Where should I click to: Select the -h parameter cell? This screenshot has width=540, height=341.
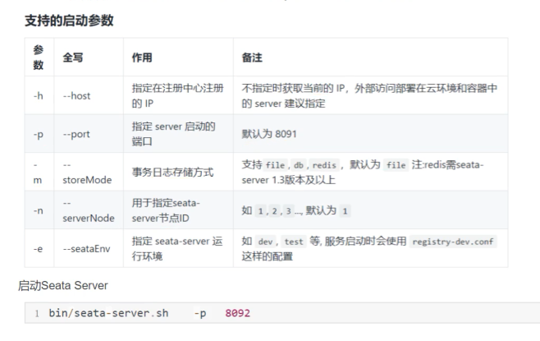click(x=39, y=97)
